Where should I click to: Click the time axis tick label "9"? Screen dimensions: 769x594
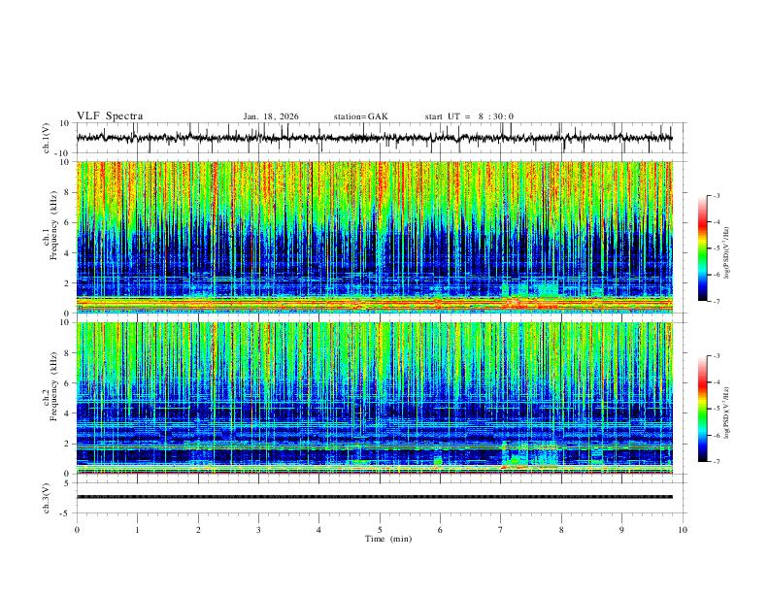tap(621, 530)
